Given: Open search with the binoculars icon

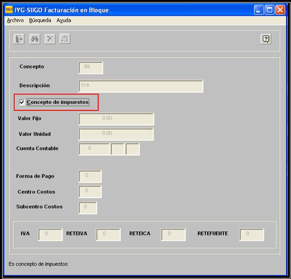Looking at the screenshot, I should pyautogui.click(x=35, y=39).
